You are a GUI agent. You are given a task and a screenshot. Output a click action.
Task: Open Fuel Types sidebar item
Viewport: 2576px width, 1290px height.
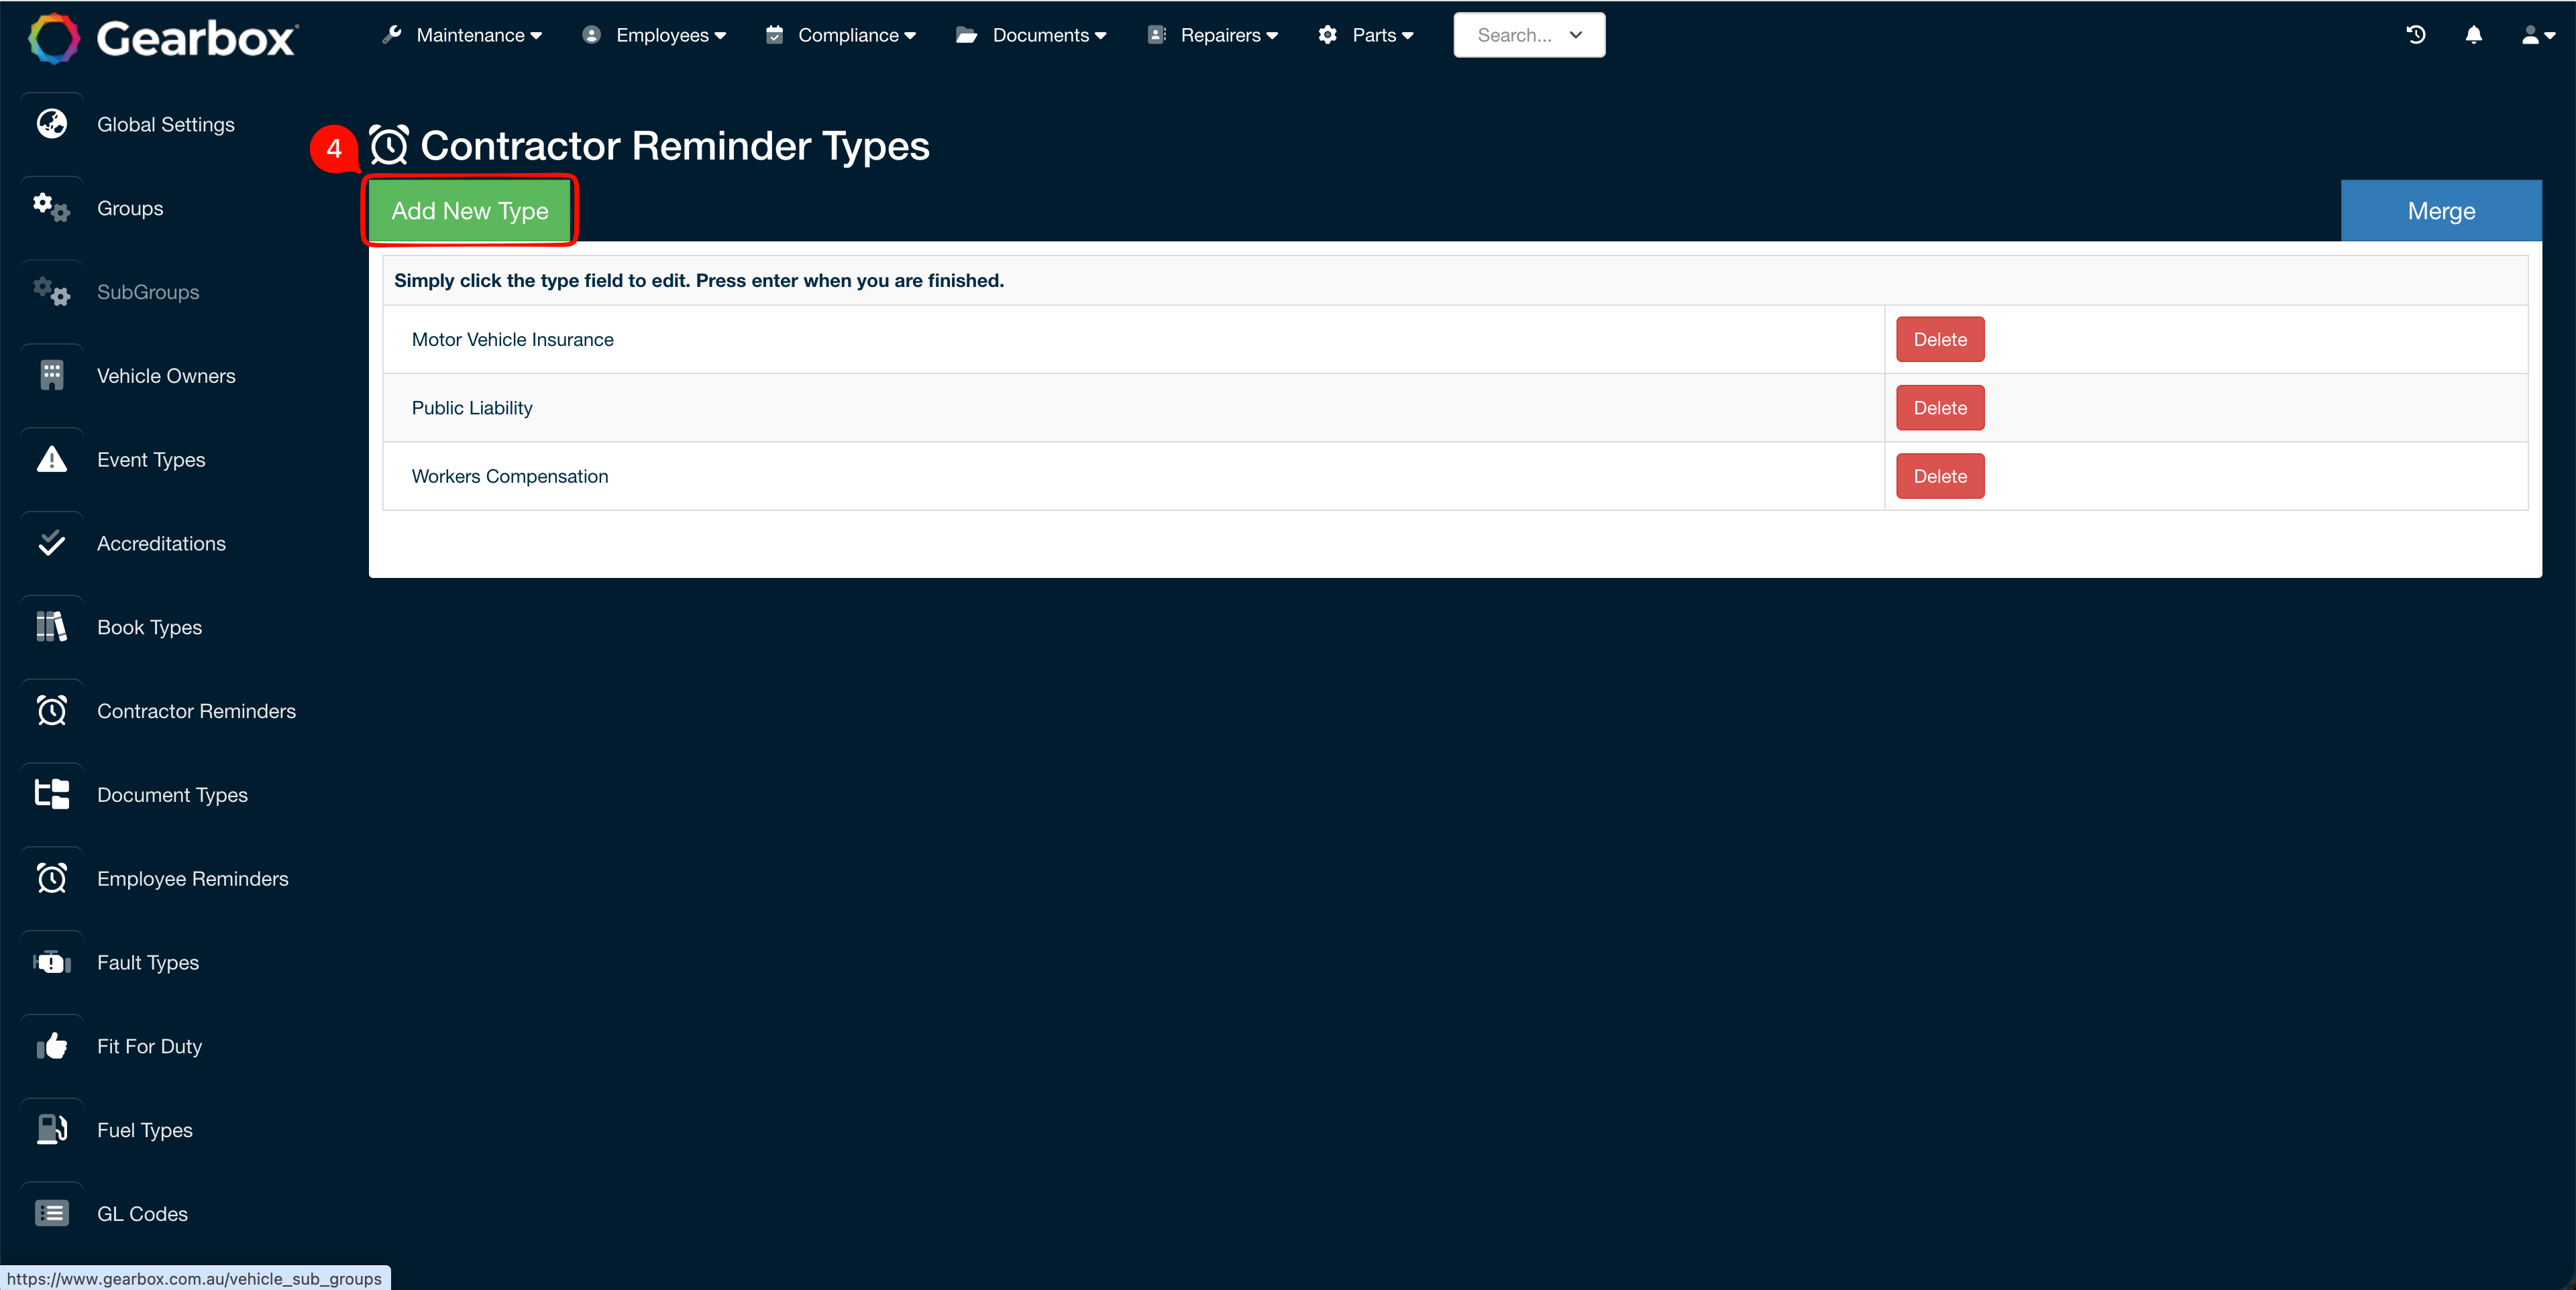145,1130
